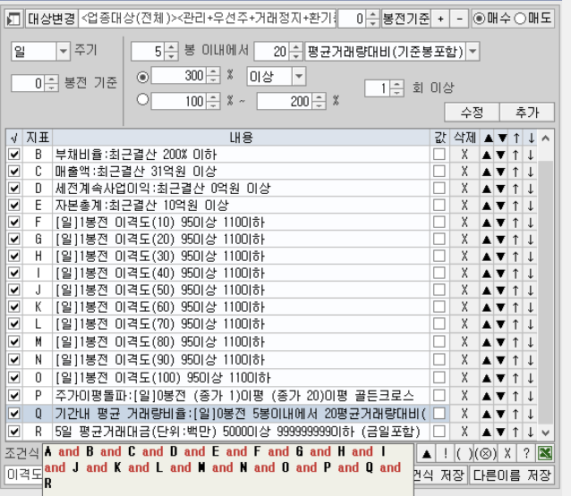Click the panel icon left of 대상변경
Viewport: 571px width, 496px height.
click(x=13, y=18)
